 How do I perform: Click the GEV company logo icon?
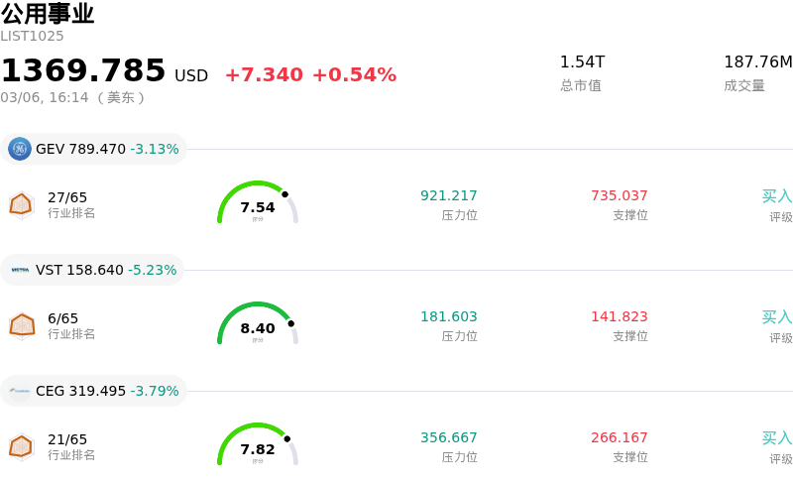tap(20, 149)
